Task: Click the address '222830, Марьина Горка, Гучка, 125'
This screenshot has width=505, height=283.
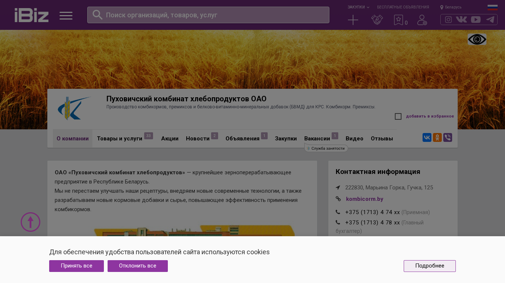Action: [x=389, y=188]
